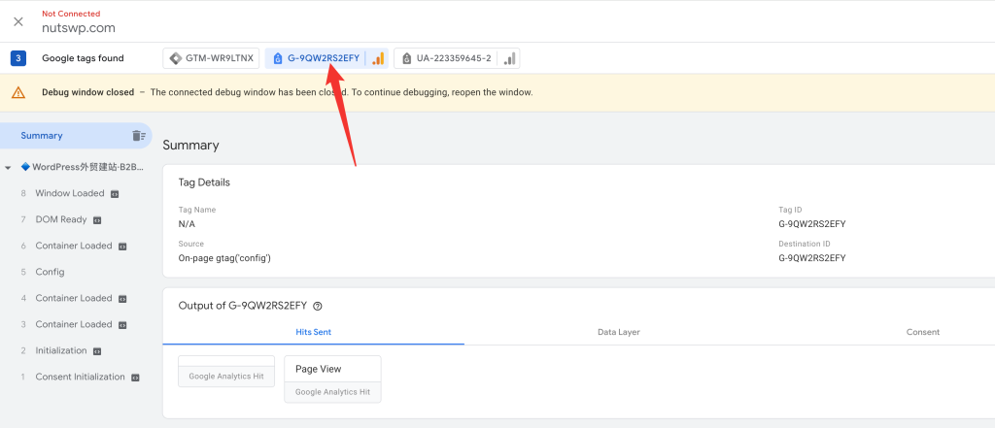Select the UA-223359645-2 tag chip
The height and width of the screenshot is (428, 995).
(x=457, y=58)
